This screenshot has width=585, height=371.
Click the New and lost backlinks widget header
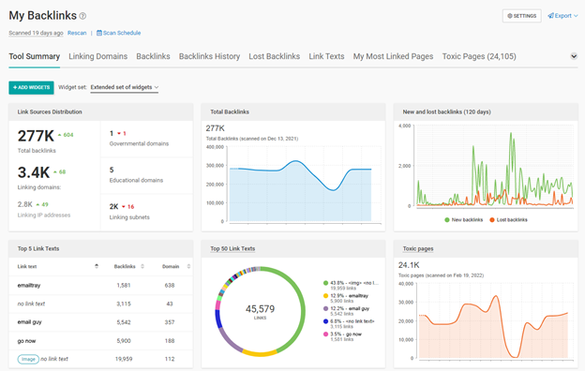486,111
